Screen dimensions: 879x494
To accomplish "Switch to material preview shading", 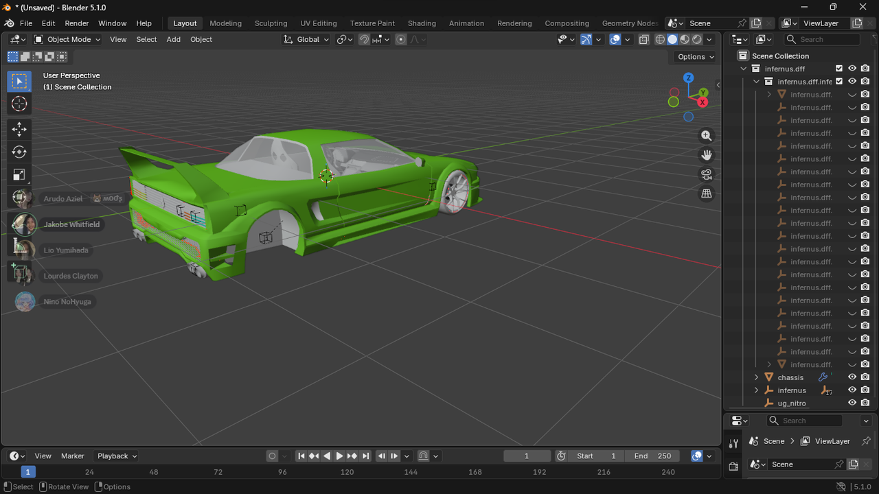I will coord(685,39).
